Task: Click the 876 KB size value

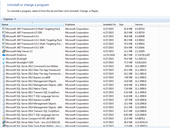Action: (x=129, y=66)
